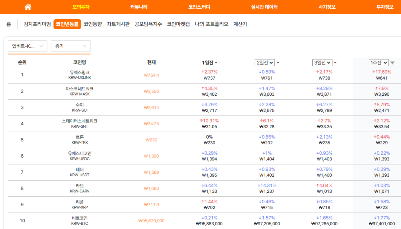This screenshot has height=229, width=401.
Task: Open the 리플 KRW-XRP coin
Action: (80, 205)
